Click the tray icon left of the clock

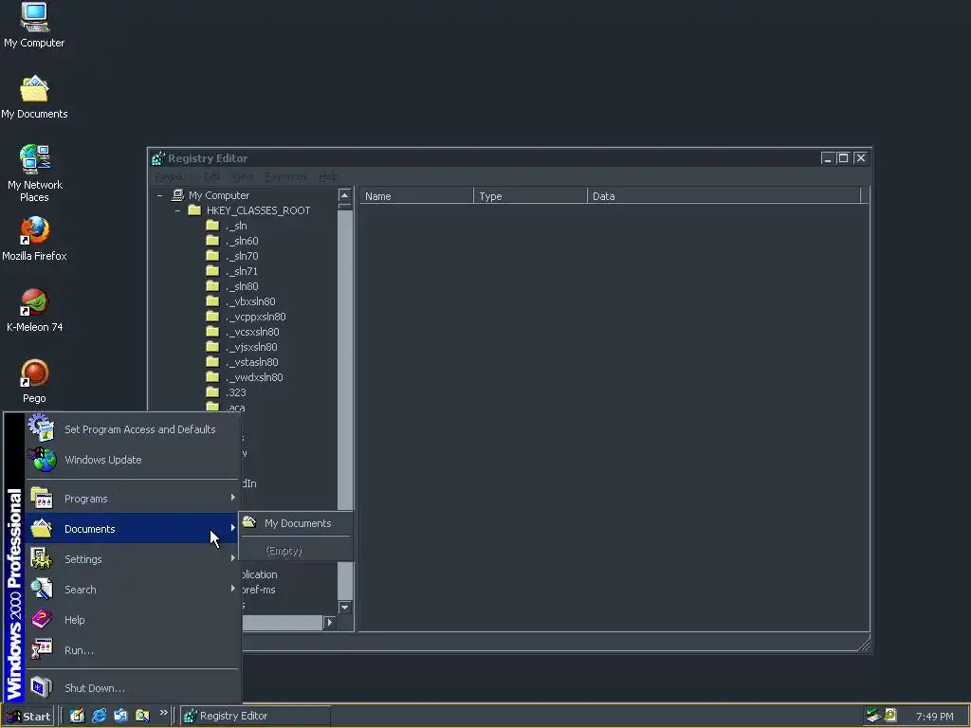[890, 716]
